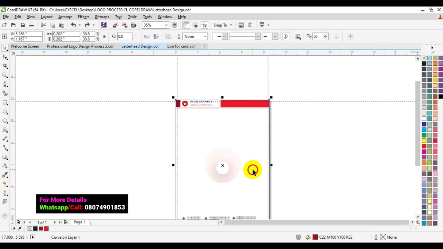Toggle full-screen preview icon
The height and width of the screenshot is (249, 443).
tap(174, 25)
